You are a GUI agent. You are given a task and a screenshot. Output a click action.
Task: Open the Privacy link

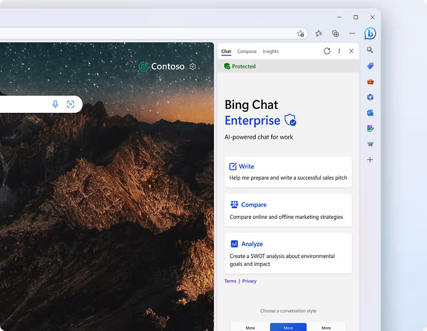coord(249,281)
